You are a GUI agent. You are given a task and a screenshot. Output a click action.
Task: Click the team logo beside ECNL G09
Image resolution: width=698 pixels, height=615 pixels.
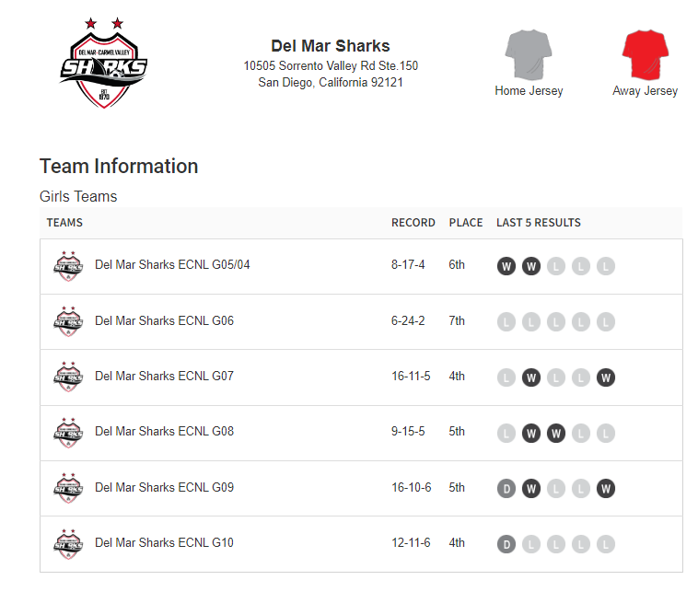coord(68,488)
